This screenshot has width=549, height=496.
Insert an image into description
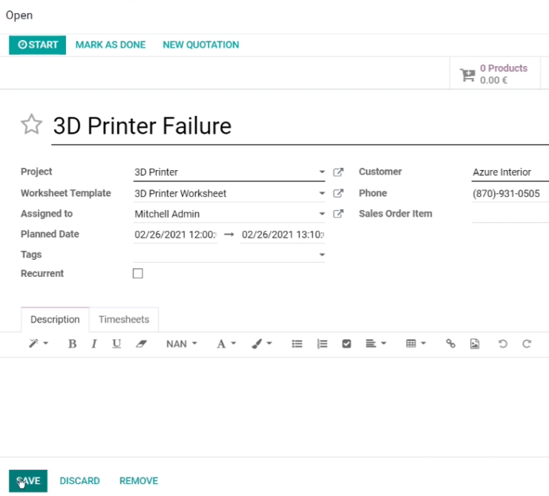[474, 344]
